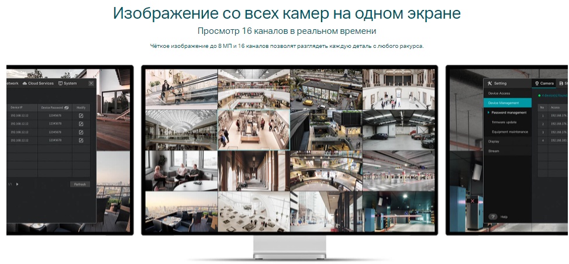Click the Modify edit icon in fourth row
The width and height of the screenshot is (569, 264).
81,140
